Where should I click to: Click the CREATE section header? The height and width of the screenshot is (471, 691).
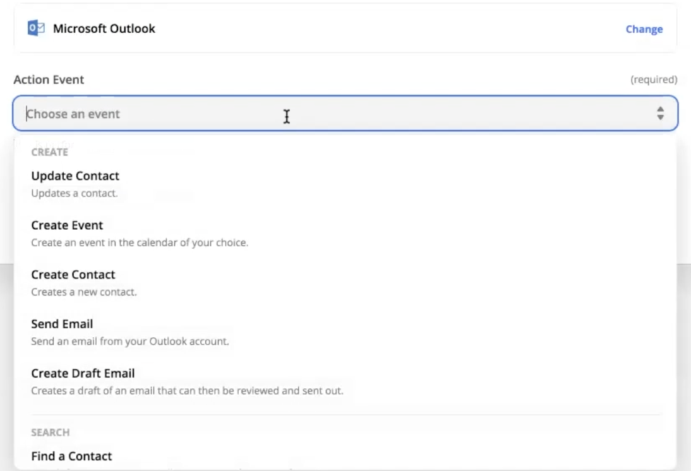tap(49, 152)
